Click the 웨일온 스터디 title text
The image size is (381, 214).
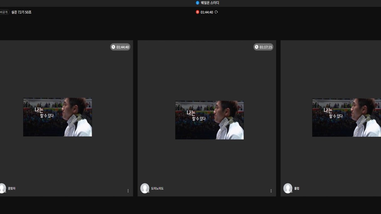click(x=210, y=3)
